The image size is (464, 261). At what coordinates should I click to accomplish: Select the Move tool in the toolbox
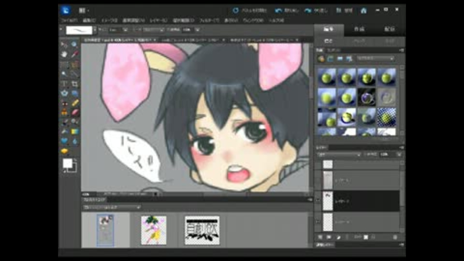tap(64, 44)
